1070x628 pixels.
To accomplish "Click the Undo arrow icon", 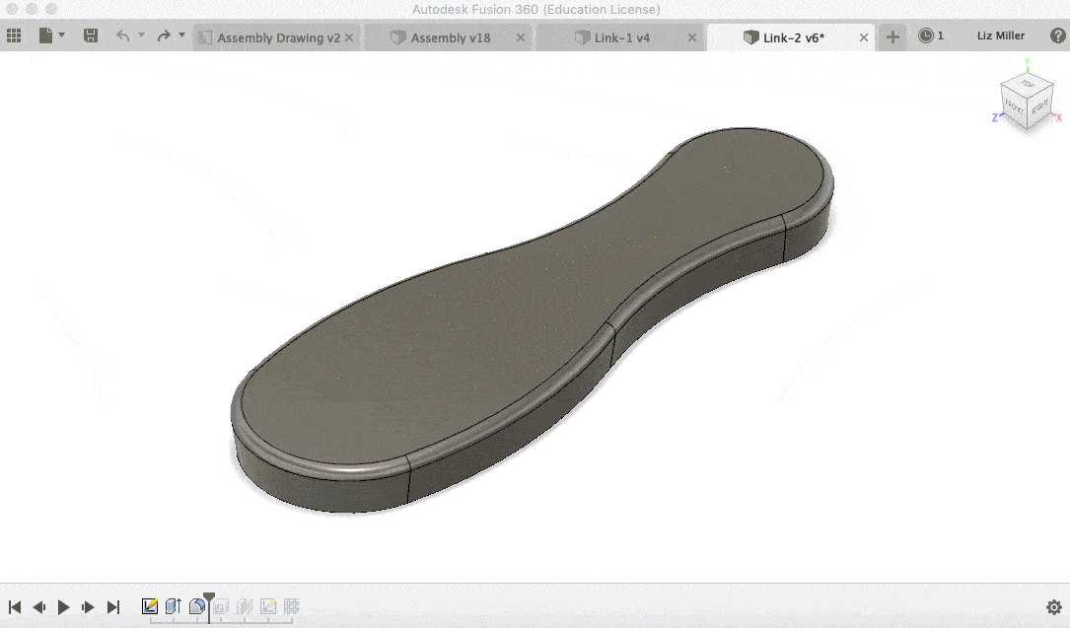I will (x=123, y=35).
